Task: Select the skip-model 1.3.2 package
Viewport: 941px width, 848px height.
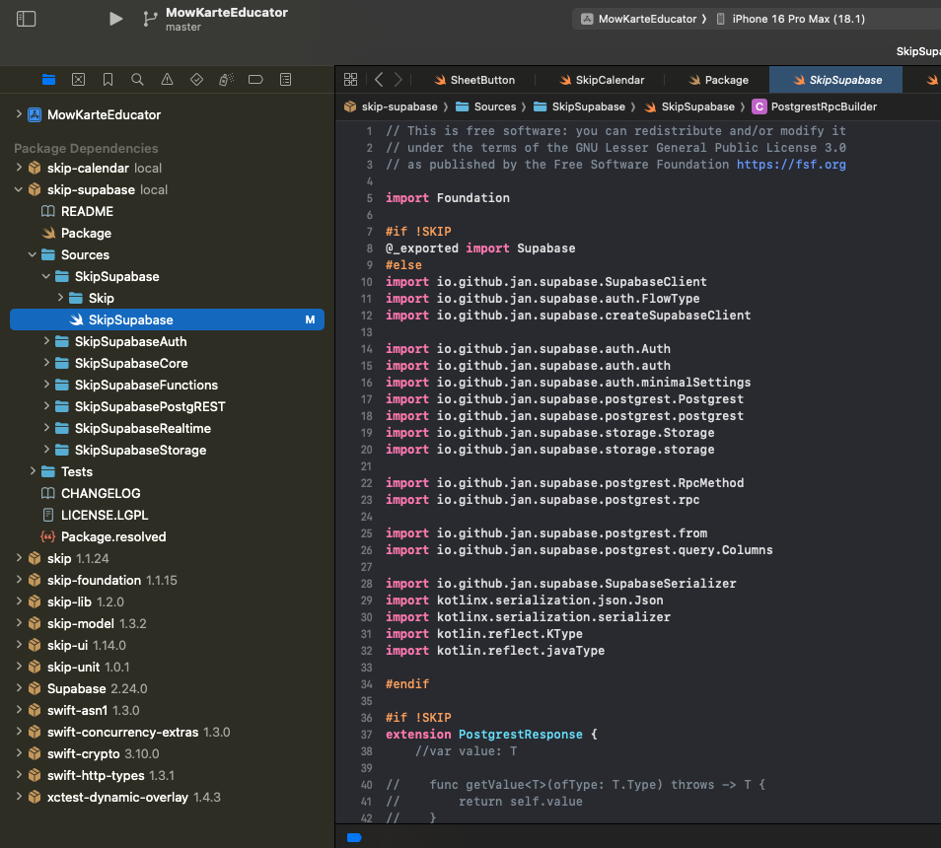Action: (97, 623)
